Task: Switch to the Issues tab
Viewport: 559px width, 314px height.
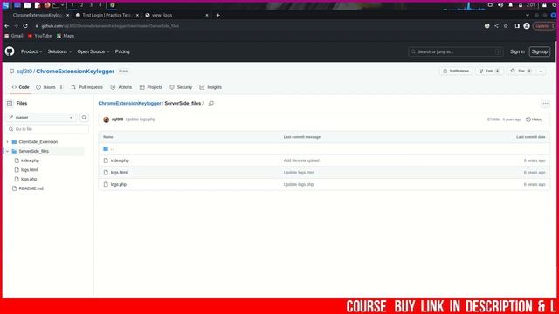Action: (50, 87)
